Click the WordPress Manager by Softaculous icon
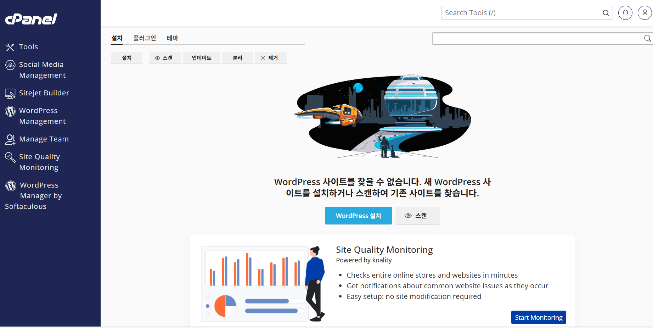The width and height of the screenshot is (653, 328). tap(11, 185)
